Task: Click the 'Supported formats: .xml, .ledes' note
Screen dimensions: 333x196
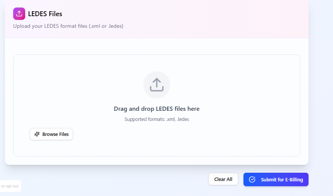Action: coord(157,119)
